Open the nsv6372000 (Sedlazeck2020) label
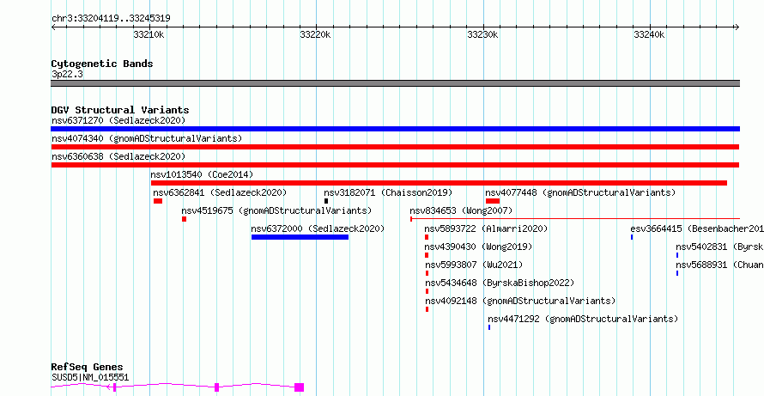764x396 pixels. [x=318, y=228]
